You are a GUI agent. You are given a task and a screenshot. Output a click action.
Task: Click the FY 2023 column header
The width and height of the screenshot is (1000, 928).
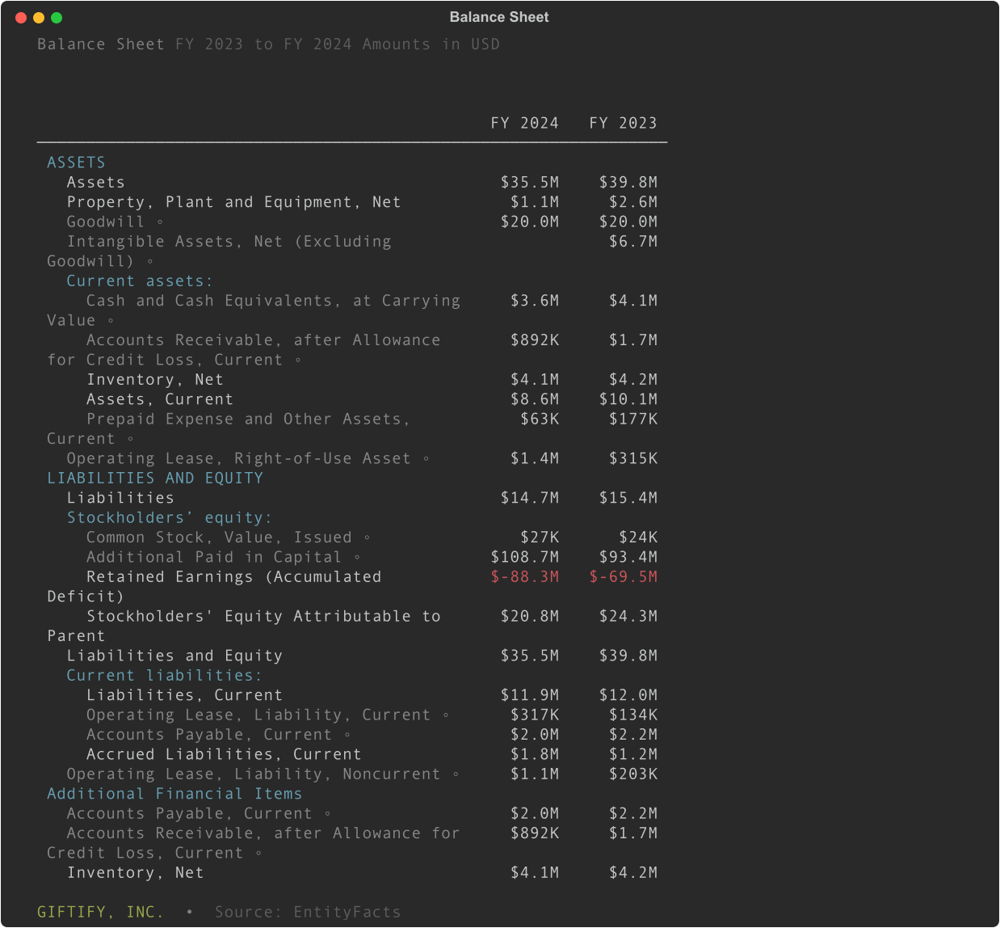[623, 123]
